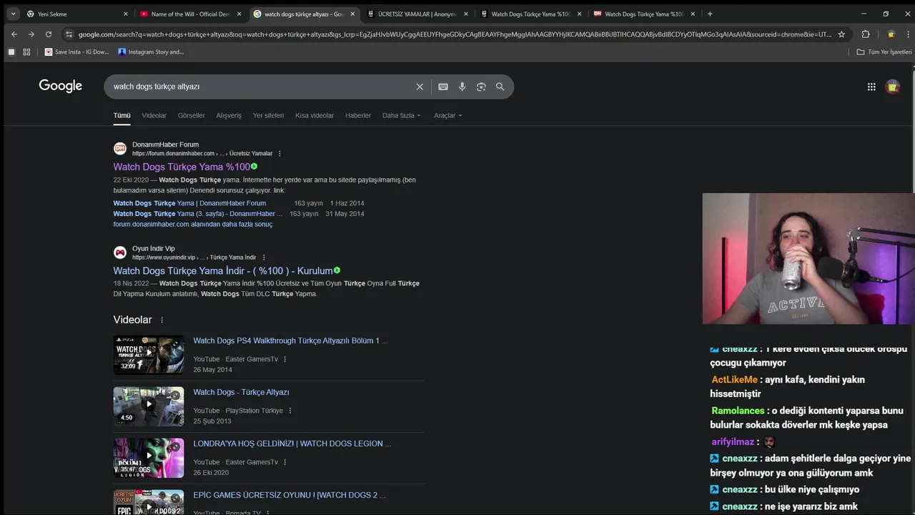Open the three-dot menu for Oyun İndir Vip result

[x=264, y=257]
